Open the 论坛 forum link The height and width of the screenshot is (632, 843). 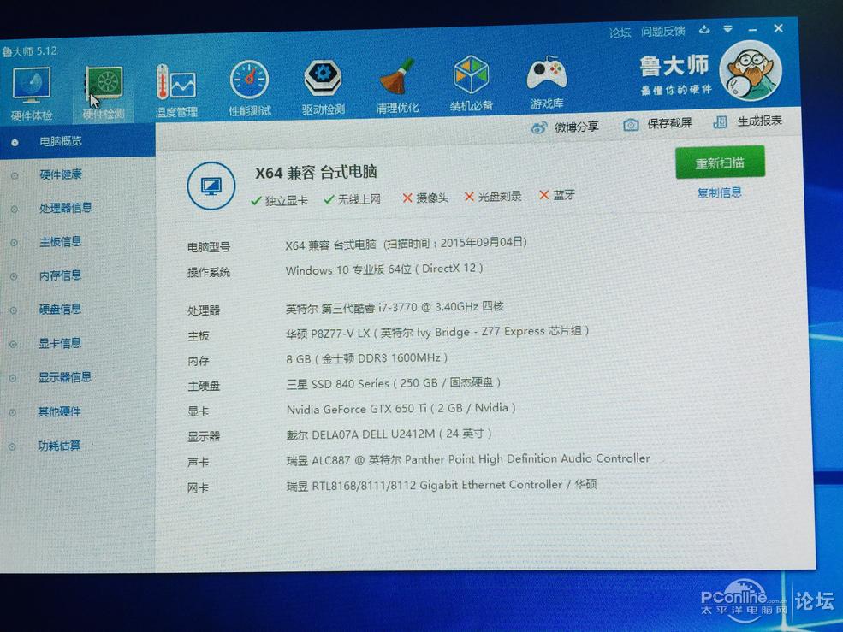click(620, 32)
